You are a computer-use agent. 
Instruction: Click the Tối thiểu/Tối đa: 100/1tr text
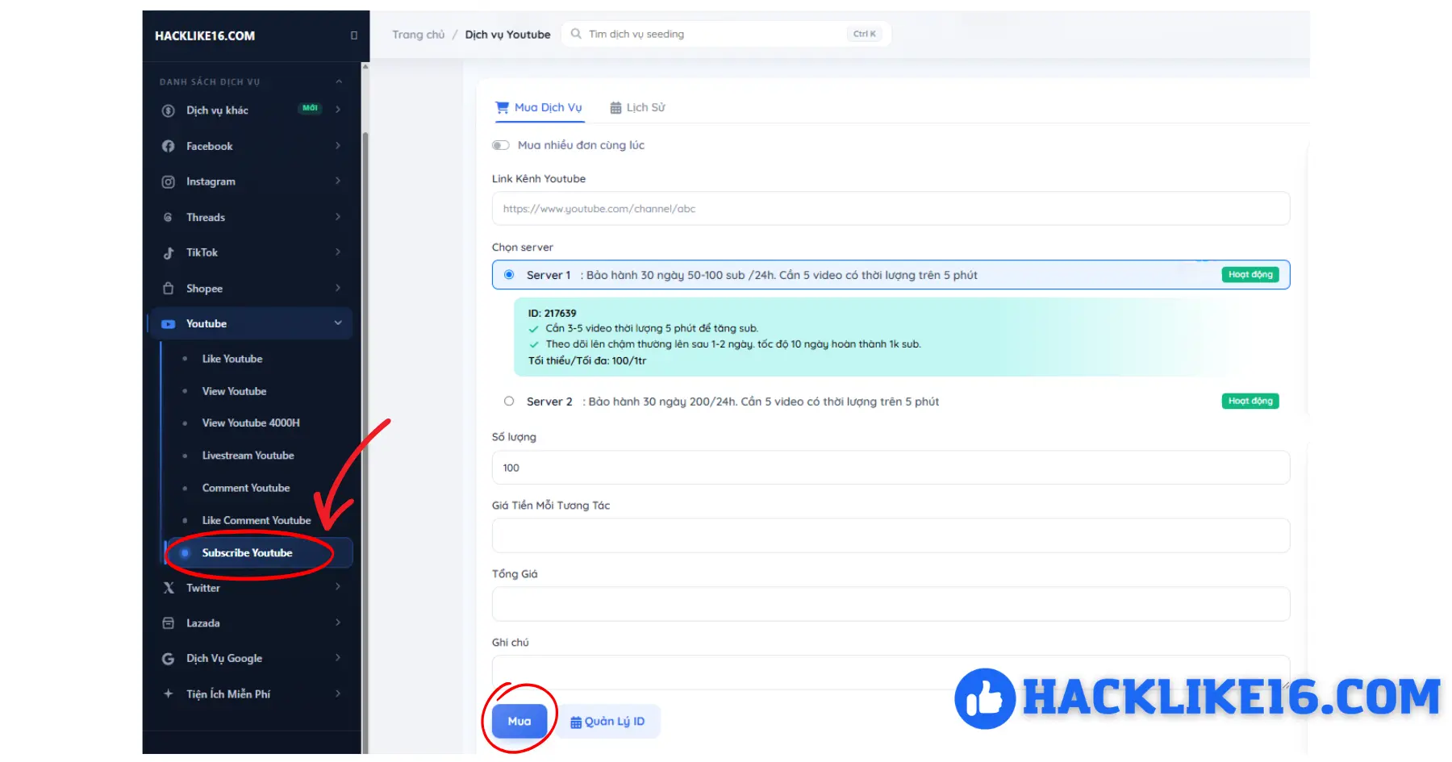[587, 360]
